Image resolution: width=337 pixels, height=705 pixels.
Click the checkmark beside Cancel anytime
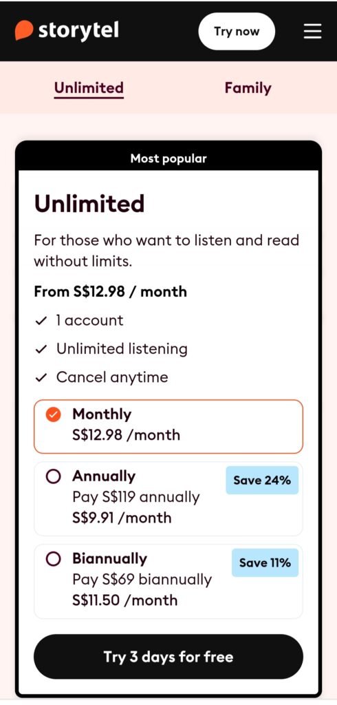[41, 378]
